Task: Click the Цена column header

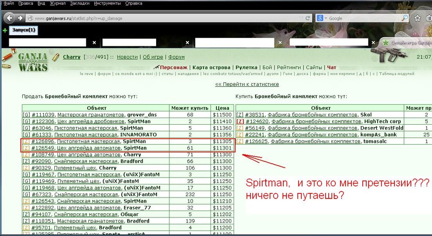Action: click(x=222, y=108)
